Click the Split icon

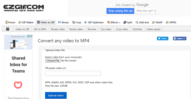coord(125,22)
